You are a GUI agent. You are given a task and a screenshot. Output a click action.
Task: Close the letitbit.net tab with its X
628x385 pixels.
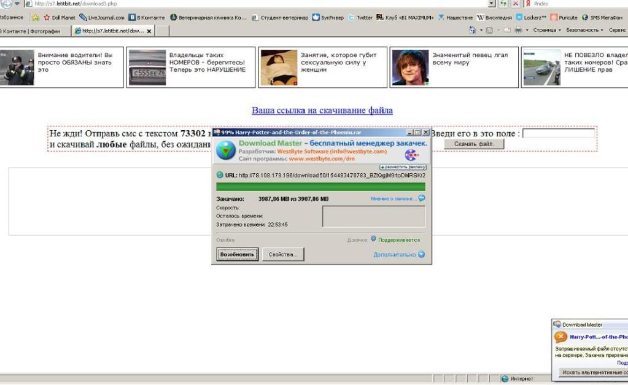pyautogui.click(x=149, y=31)
